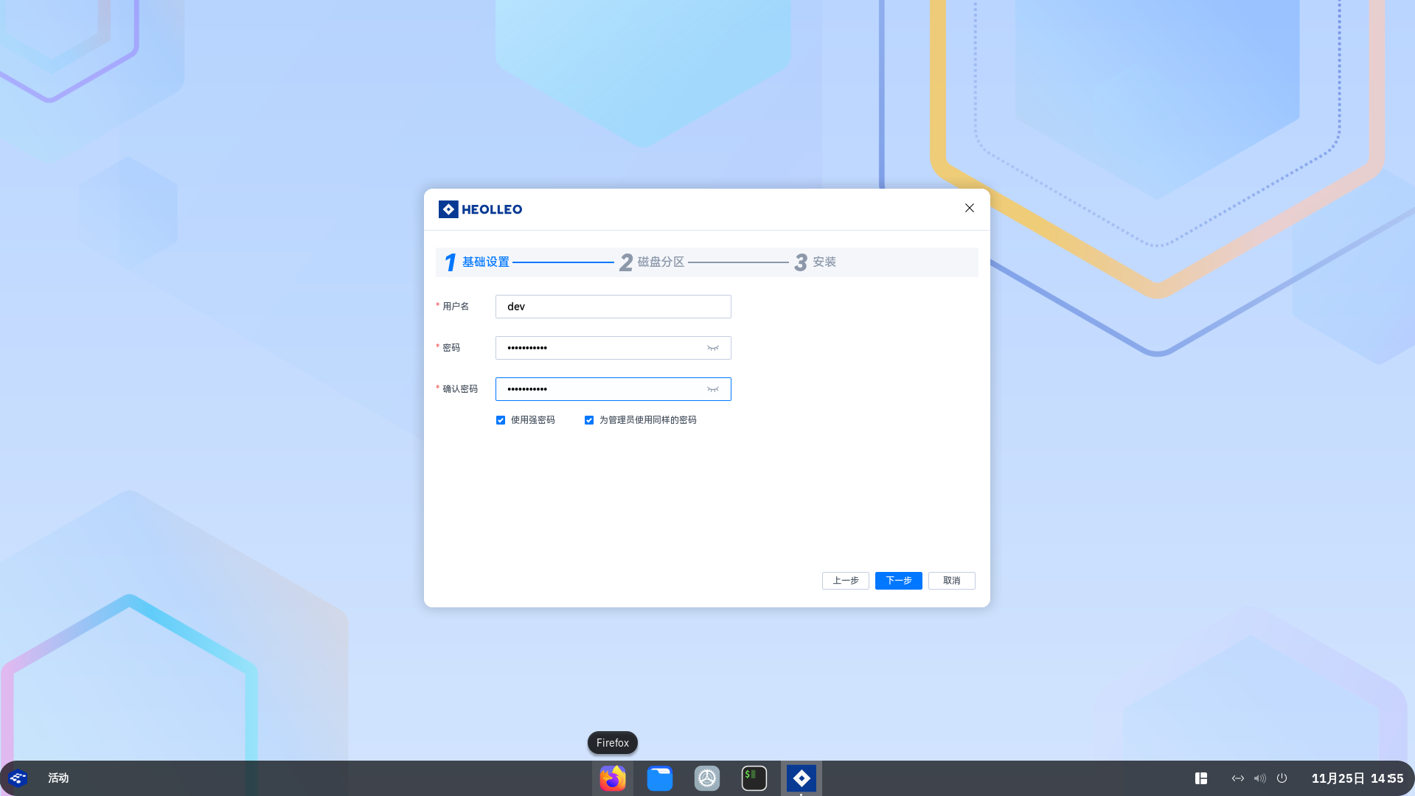Focus the 确认密码 input field
The width and height of the screenshot is (1415, 796).
pyautogui.click(x=613, y=389)
